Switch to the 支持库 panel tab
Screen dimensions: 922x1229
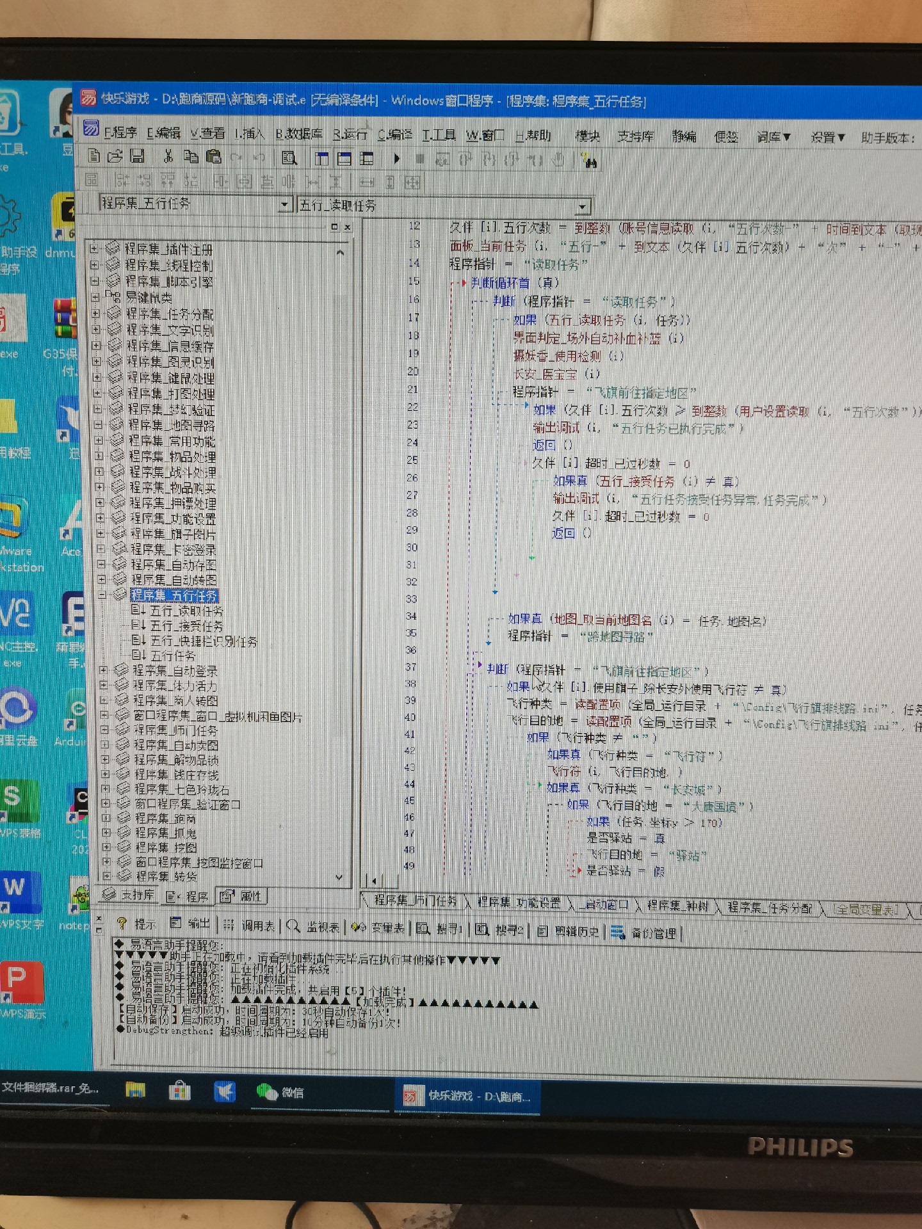[128, 894]
